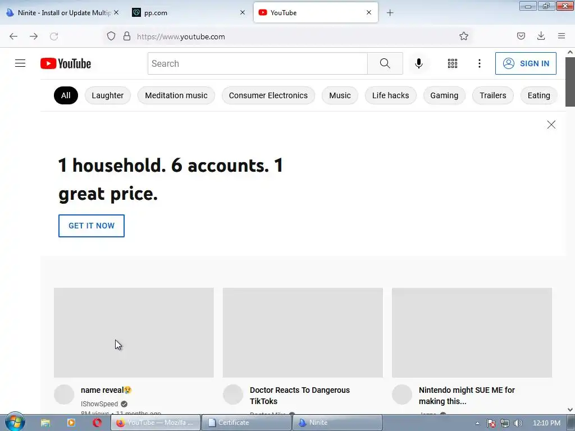Click the GET IT NOW button

click(92, 226)
